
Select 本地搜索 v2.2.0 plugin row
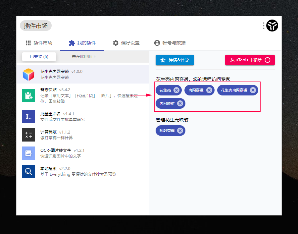pyautogui.click(x=83, y=171)
